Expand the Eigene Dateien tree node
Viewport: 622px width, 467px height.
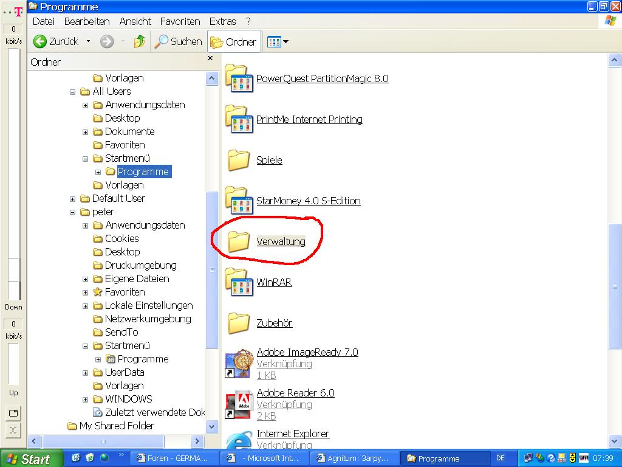click(x=85, y=279)
